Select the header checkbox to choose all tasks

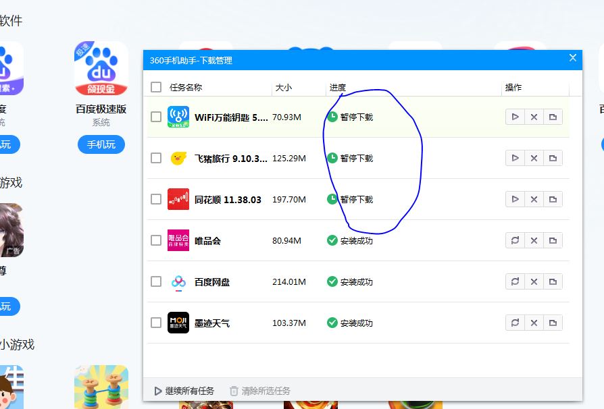(x=155, y=87)
